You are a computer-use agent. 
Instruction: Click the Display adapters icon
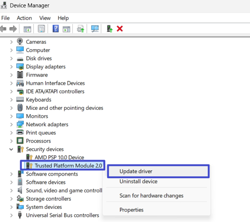[x=20, y=66]
